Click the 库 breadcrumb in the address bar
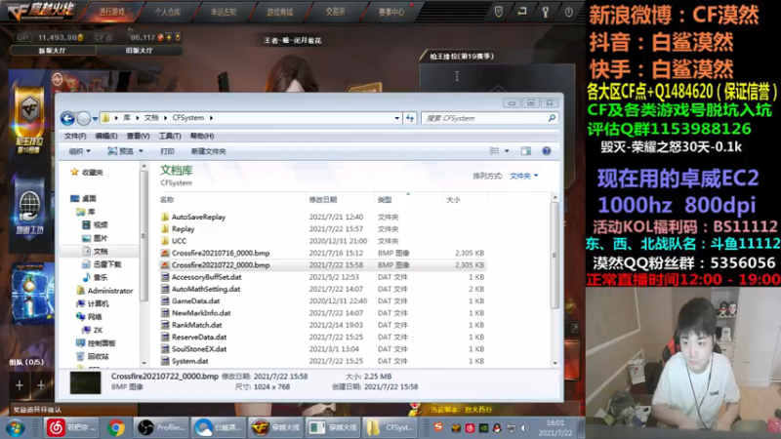This screenshot has width=781, height=439. point(127,118)
